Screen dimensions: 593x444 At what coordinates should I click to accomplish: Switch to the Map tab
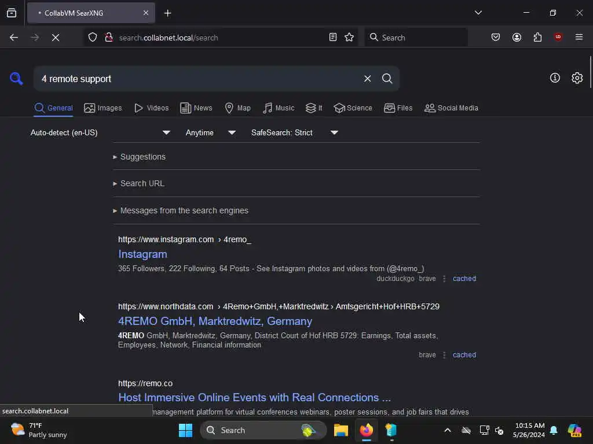click(237, 108)
